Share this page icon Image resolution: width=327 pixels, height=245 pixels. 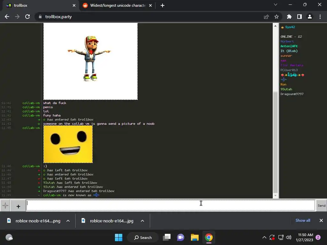[x=266, y=17]
